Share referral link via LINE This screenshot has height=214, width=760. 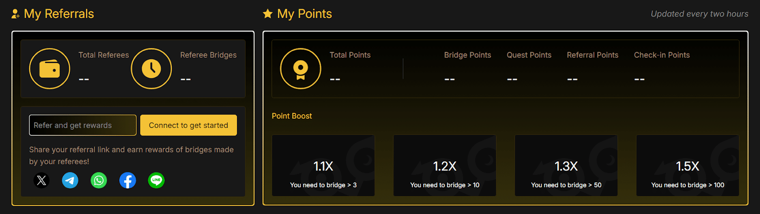pyautogui.click(x=156, y=180)
